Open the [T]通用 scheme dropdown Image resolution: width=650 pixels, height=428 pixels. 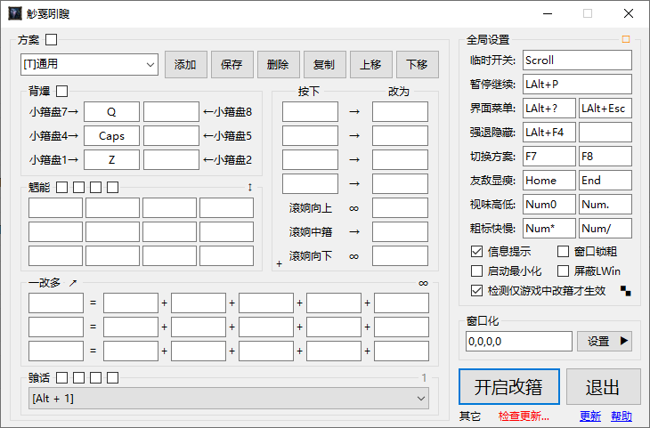89,64
